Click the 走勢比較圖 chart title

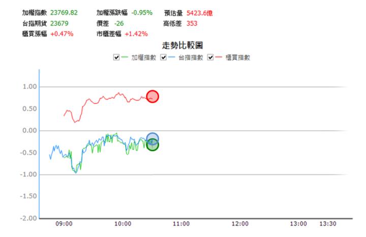pos(182,46)
